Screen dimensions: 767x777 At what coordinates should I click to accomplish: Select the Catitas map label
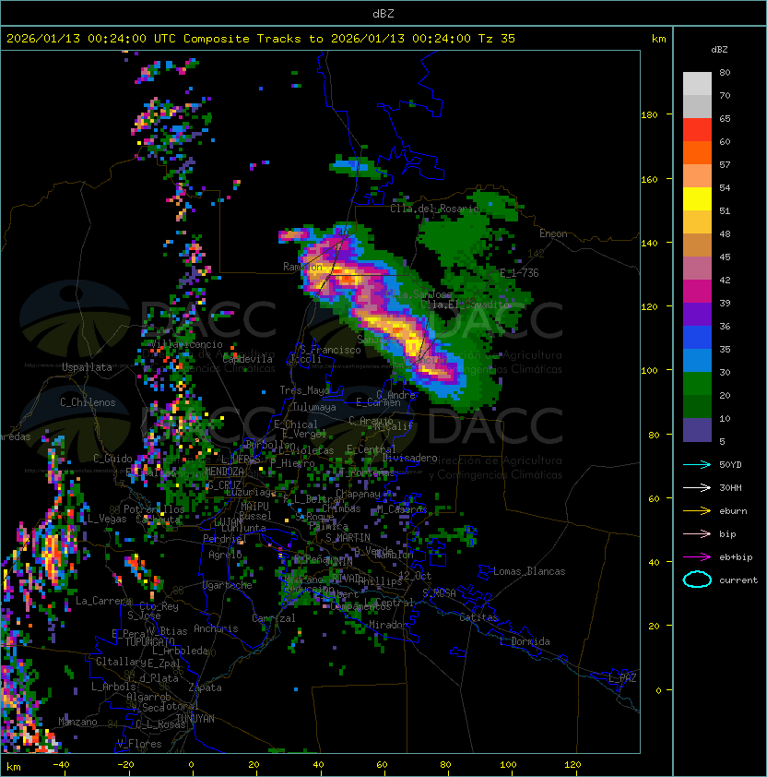click(478, 617)
